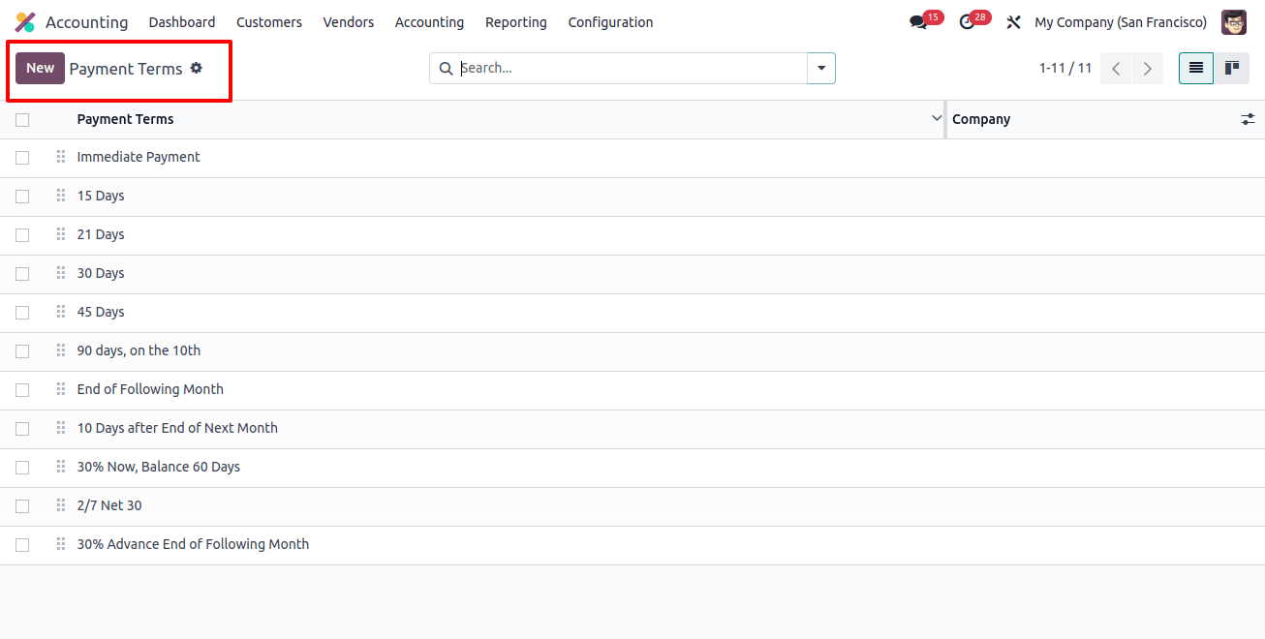The width and height of the screenshot is (1265, 639).
Task: Click drag handle of End of Following Month
Action: click(61, 389)
